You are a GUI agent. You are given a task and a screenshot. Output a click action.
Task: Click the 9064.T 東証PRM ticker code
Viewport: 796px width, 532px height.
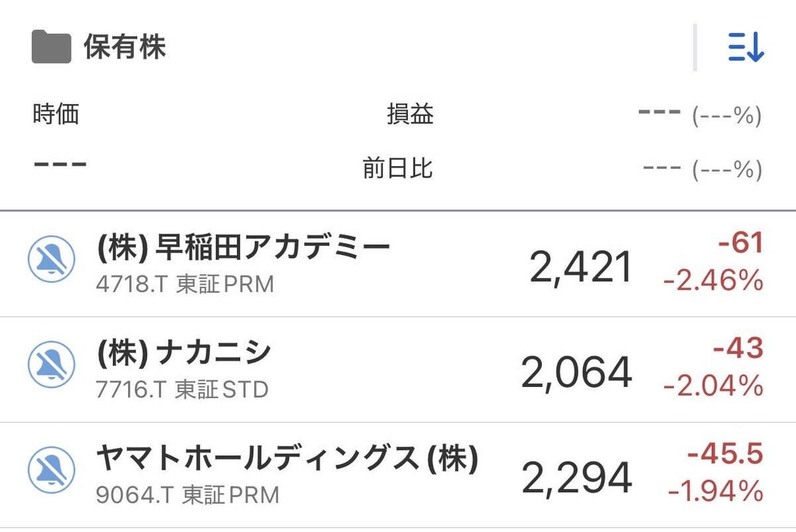tap(188, 495)
